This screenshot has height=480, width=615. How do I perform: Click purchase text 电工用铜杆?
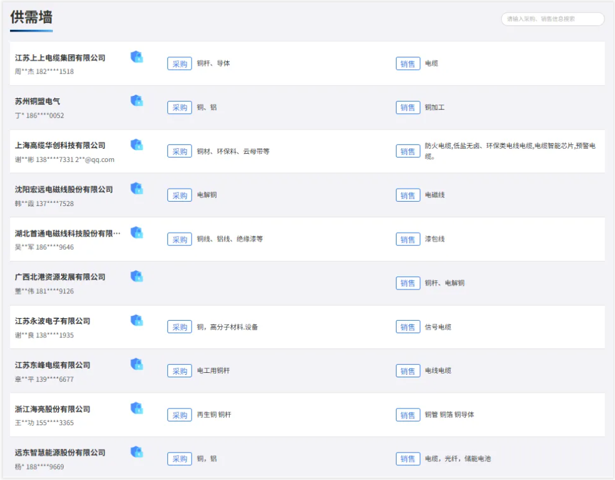point(214,370)
